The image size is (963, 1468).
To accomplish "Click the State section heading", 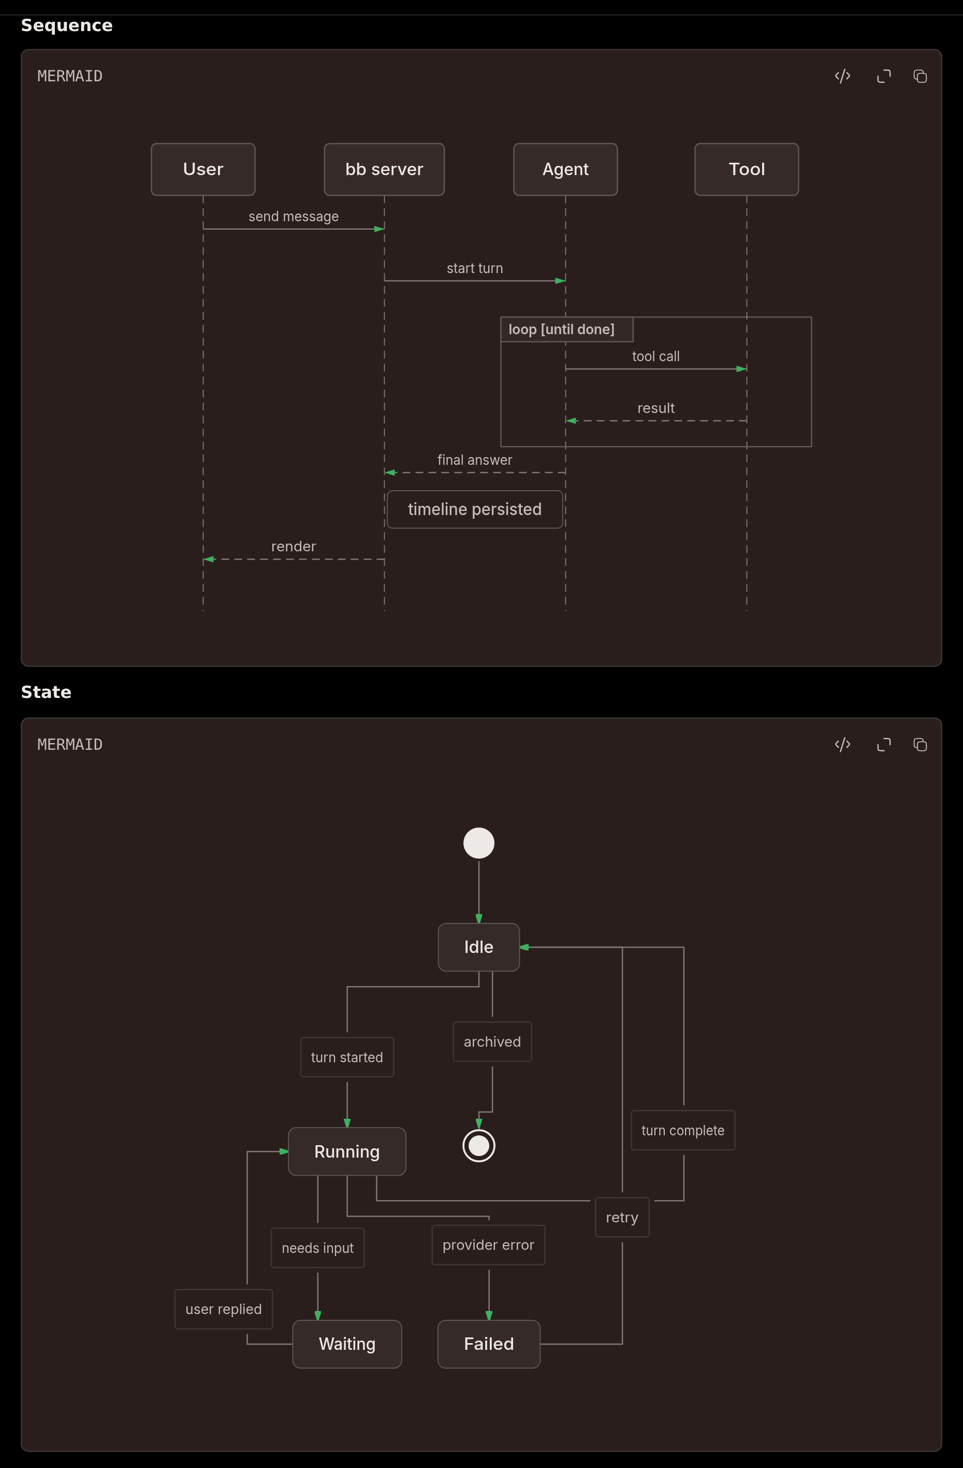I will coord(46,692).
